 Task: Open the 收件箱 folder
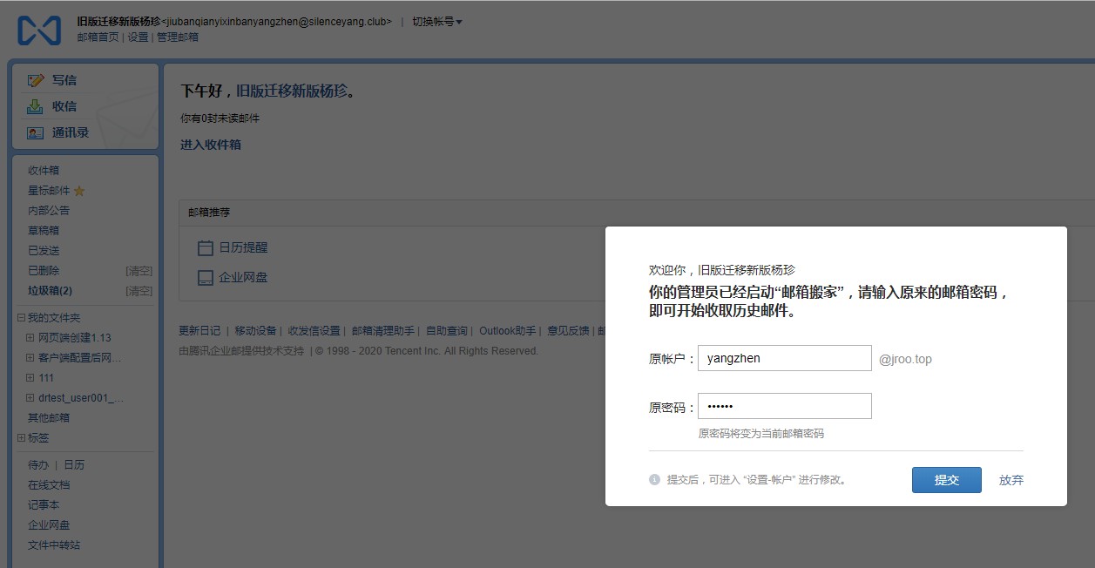[44, 171]
